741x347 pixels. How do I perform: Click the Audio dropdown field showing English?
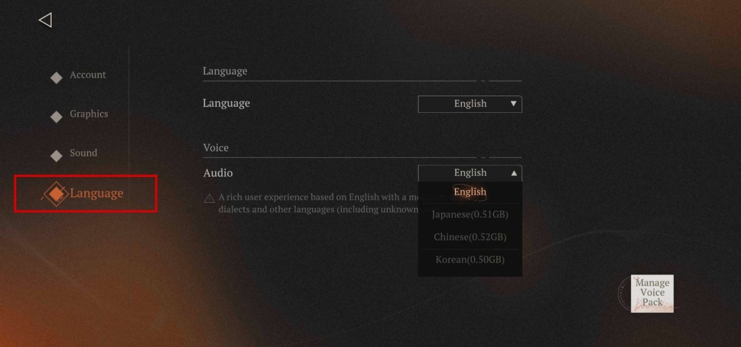(x=469, y=173)
